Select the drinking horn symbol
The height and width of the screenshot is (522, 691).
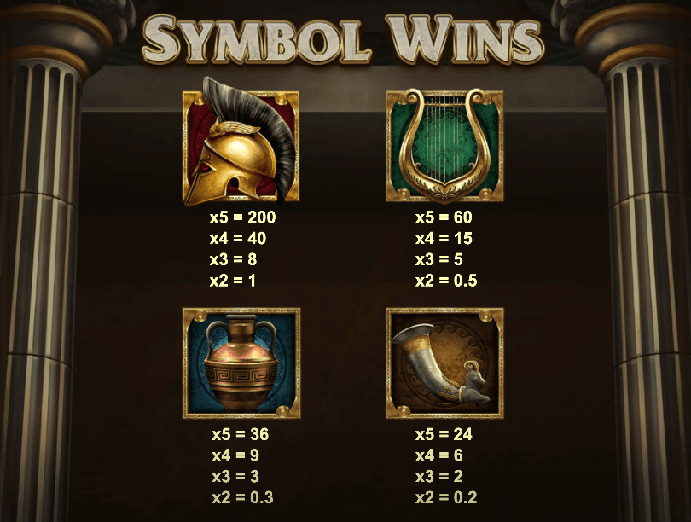[444, 363]
